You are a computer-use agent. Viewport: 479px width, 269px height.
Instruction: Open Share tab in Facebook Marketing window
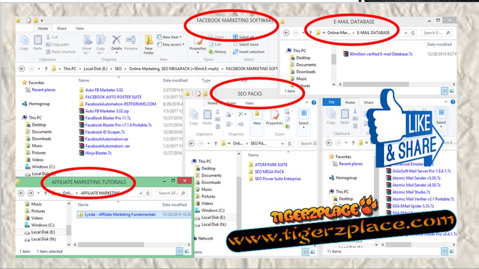click(61, 28)
